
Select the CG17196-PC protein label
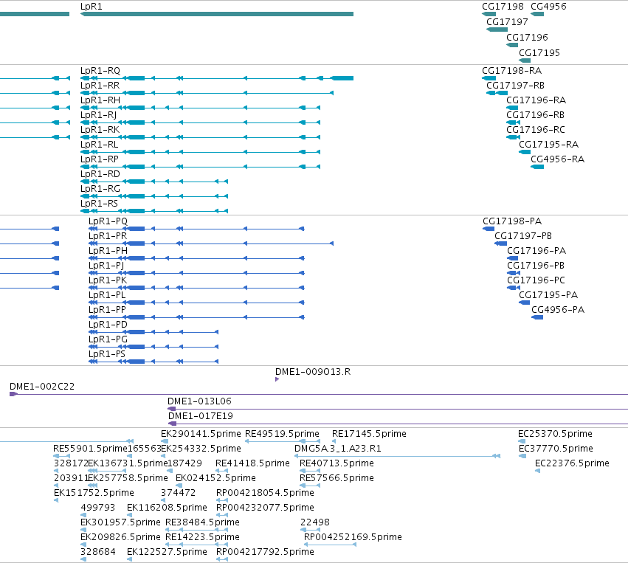536,280
